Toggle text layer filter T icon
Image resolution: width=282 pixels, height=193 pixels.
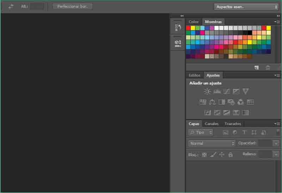244,133
